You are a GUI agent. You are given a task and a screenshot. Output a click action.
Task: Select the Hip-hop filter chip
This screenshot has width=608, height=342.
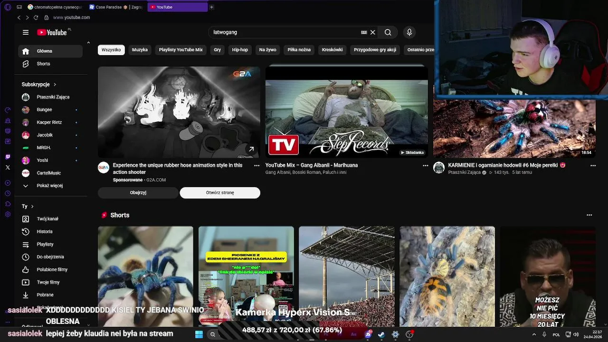(x=240, y=50)
